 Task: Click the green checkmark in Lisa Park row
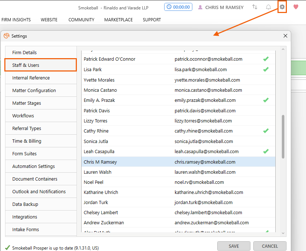tap(266, 69)
